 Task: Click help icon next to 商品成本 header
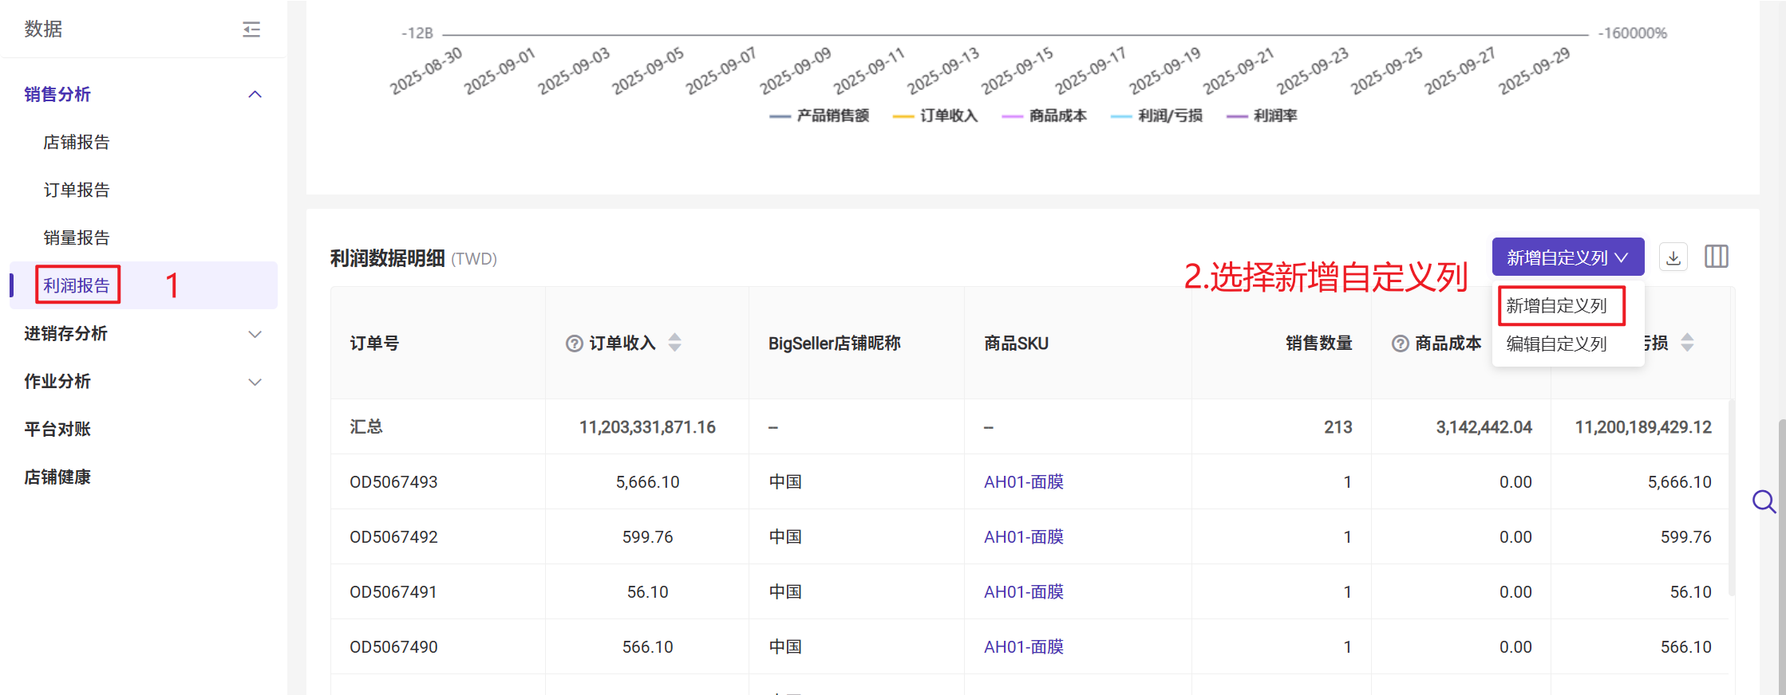pyautogui.click(x=1400, y=344)
